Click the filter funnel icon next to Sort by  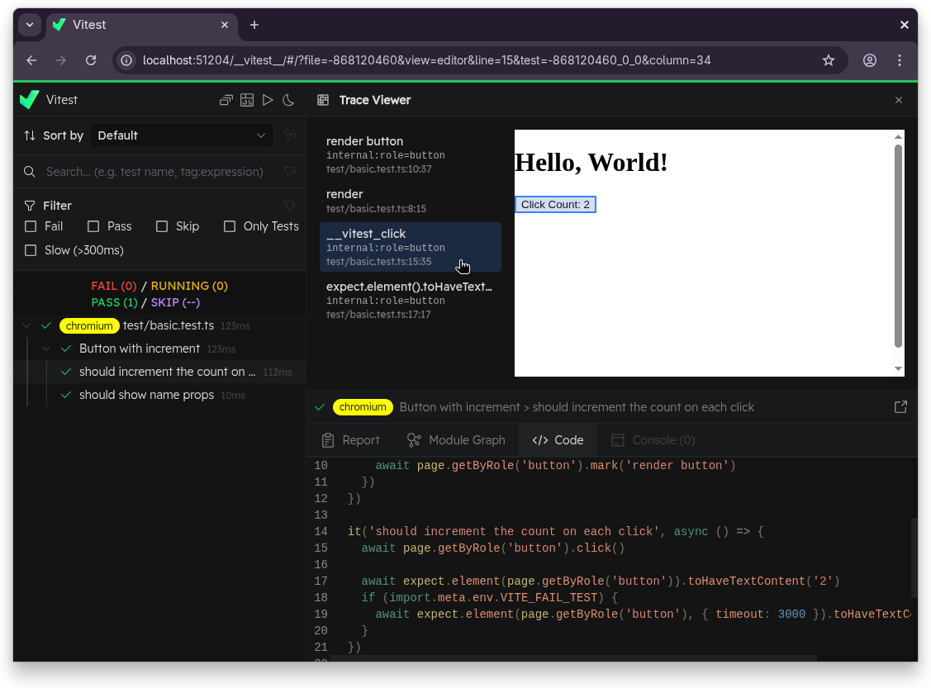click(x=290, y=135)
